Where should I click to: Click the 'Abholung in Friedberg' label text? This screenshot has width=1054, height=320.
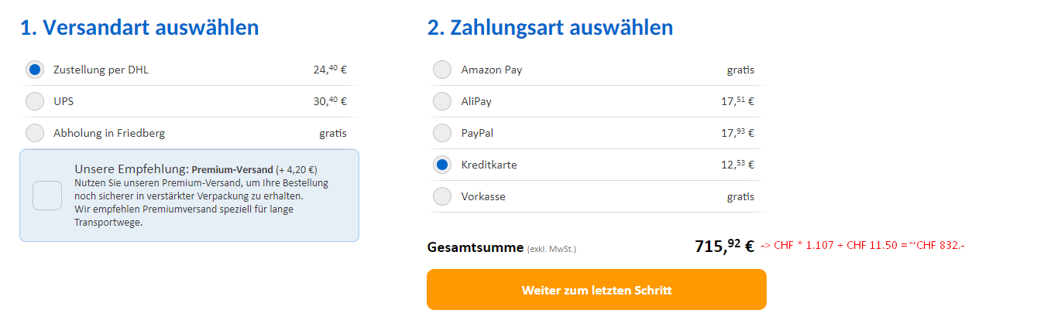[x=108, y=133]
